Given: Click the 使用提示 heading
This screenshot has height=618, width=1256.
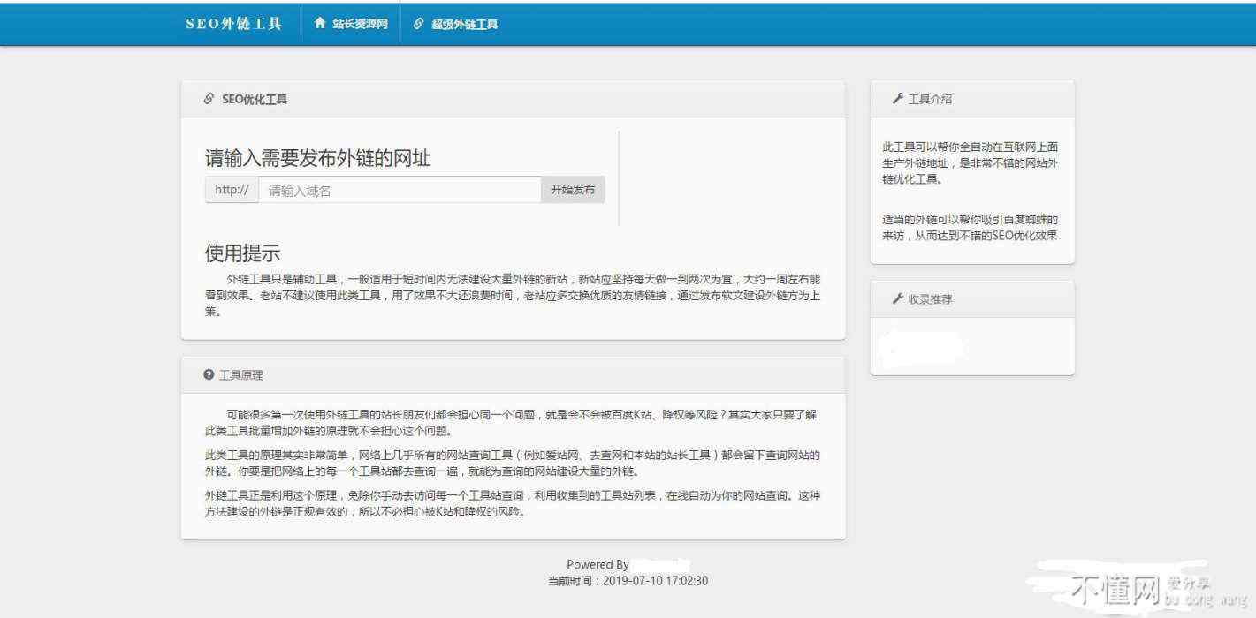Looking at the screenshot, I should [242, 253].
